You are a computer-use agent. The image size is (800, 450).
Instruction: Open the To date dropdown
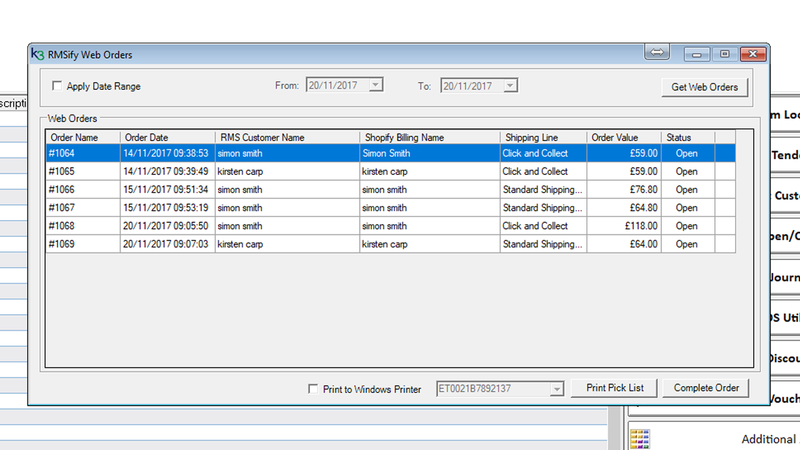pyautogui.click(x=511, y=86)
